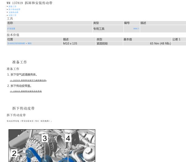The height and width of the screenshot is (162, 186).
Task: Follow the 138419 drive belt cover reference link
Action: click(x=26, y=91)
